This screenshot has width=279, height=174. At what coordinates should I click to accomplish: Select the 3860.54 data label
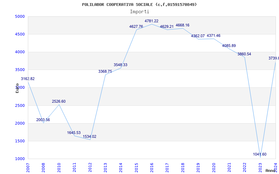click(x=244, y=54)
